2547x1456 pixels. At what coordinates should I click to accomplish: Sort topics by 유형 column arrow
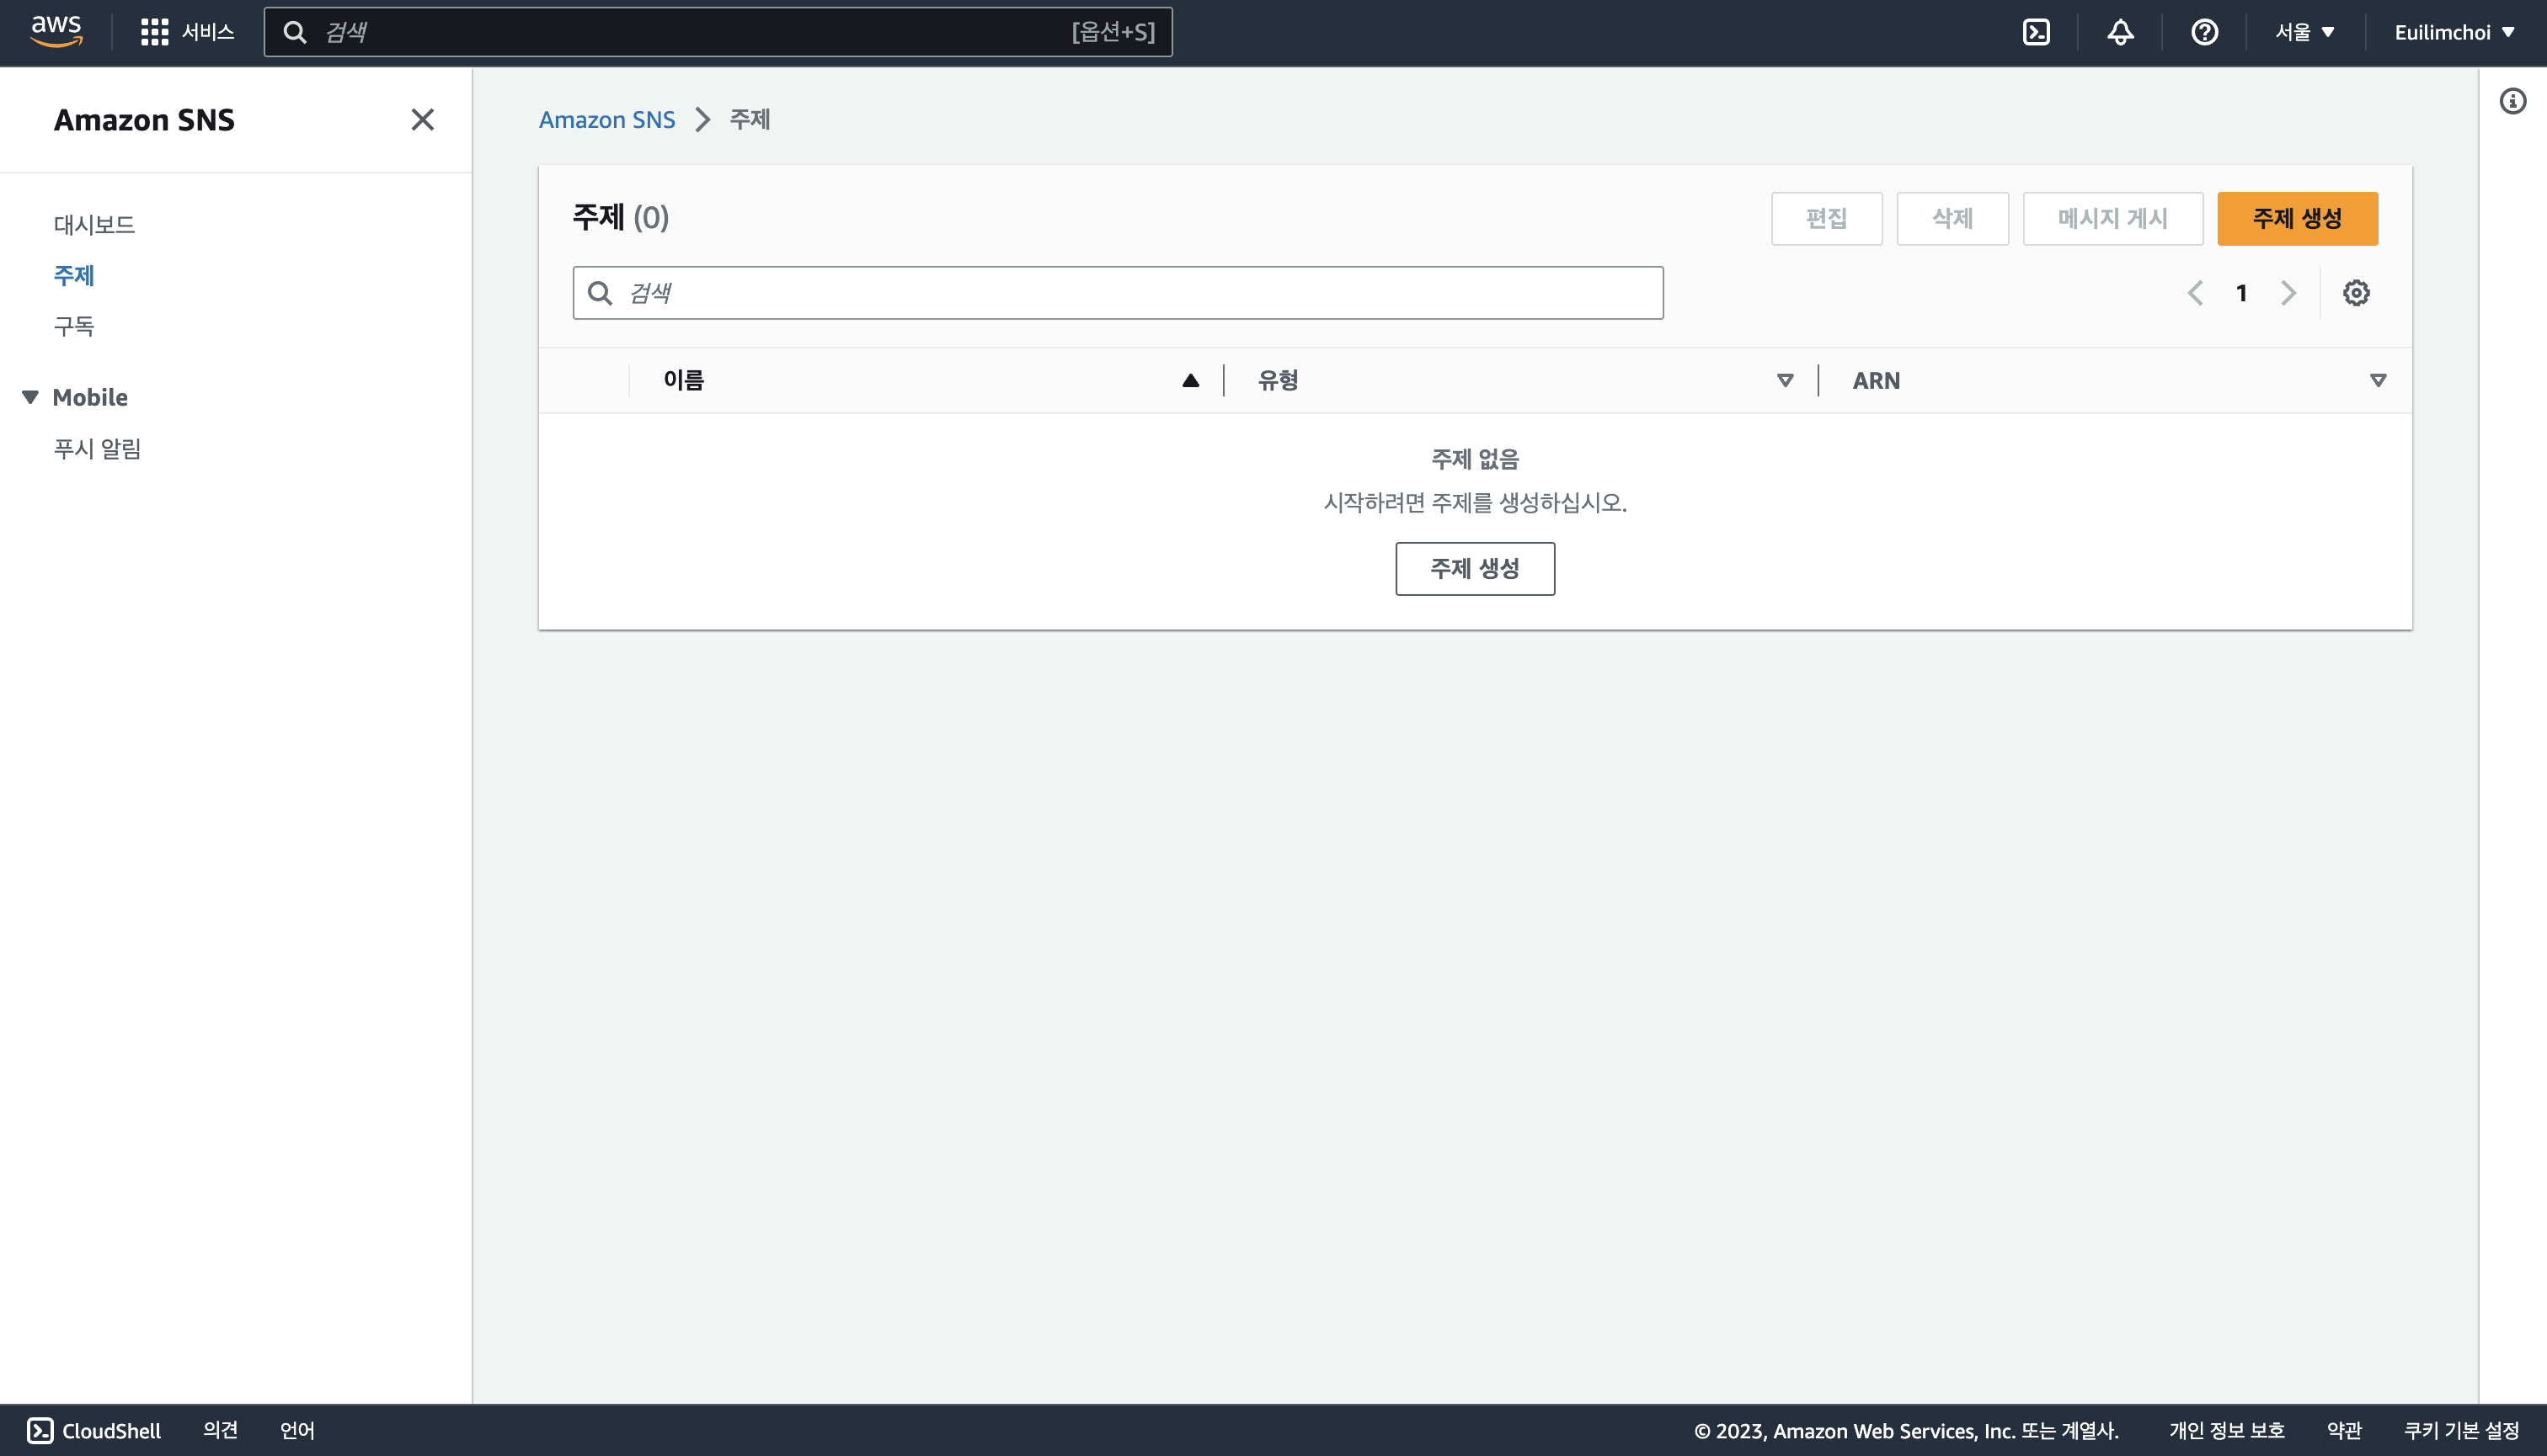tap(1785, 380)
